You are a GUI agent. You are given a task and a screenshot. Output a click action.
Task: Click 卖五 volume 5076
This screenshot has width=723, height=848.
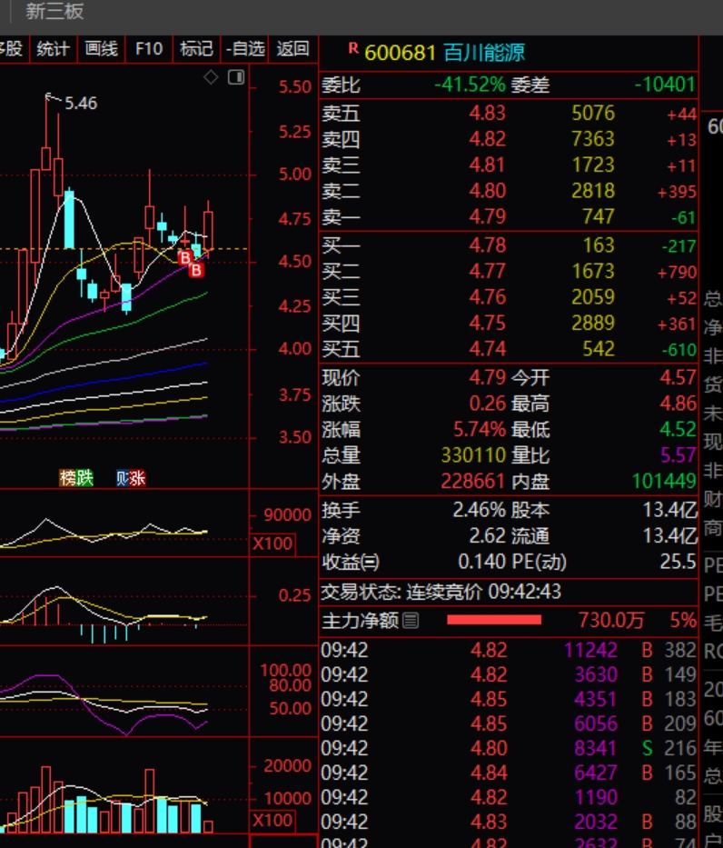coord(593,113)
